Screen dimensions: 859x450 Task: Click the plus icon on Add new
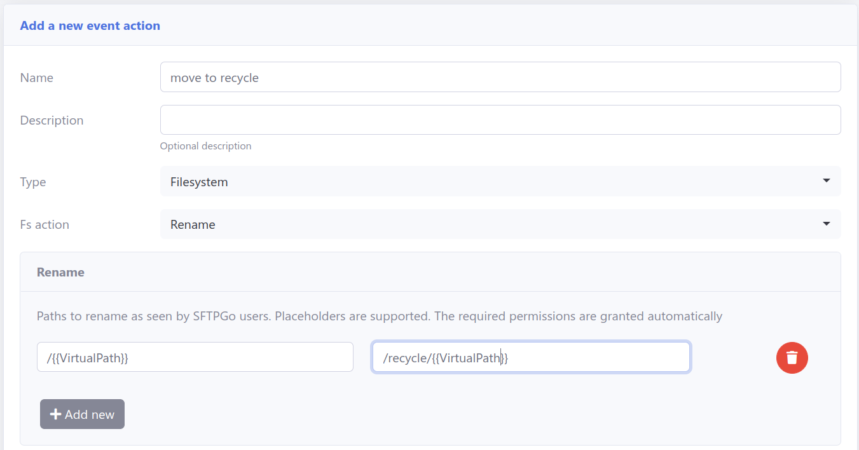tap(55, 414)
